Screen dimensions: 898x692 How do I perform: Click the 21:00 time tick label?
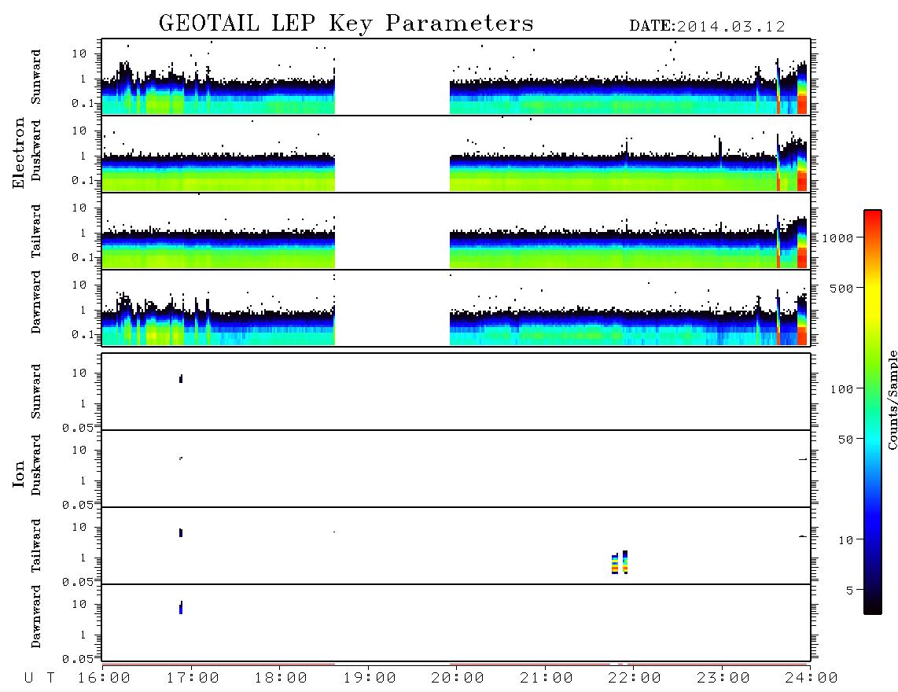(x=547, y=678)
